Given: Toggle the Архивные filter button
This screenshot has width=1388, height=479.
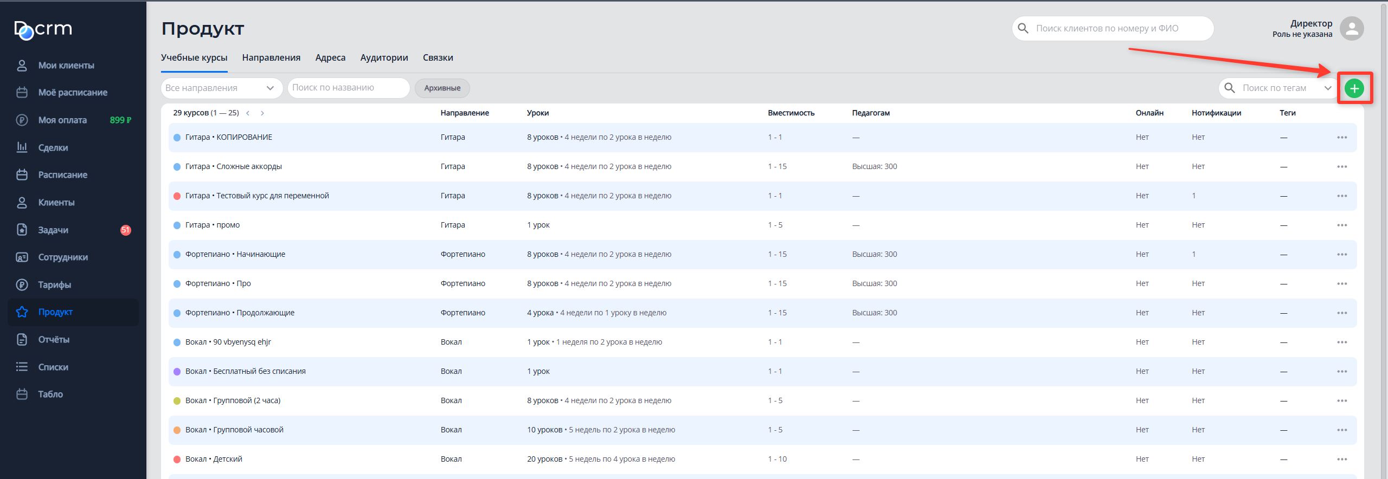Looking at the screenshot, I should [442, 88].
